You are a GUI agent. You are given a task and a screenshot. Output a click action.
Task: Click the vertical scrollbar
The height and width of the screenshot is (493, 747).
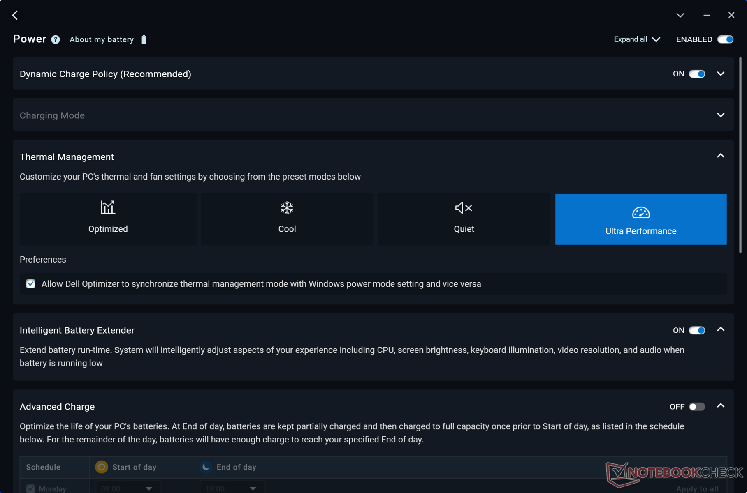[740, 155]
